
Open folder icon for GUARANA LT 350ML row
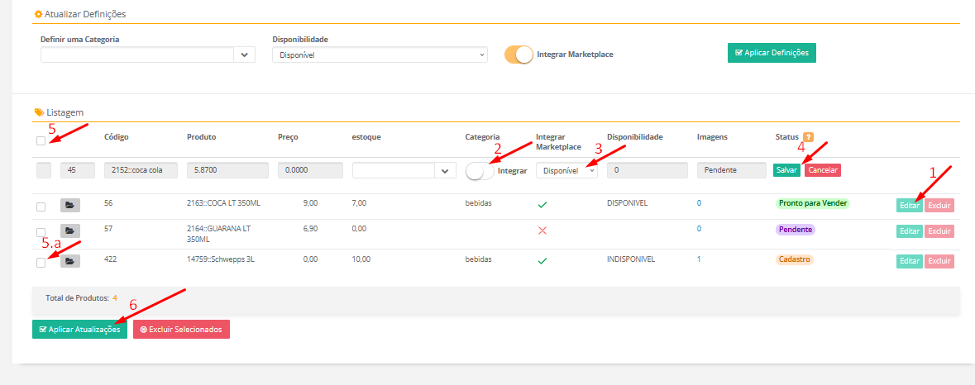point(70,231)
